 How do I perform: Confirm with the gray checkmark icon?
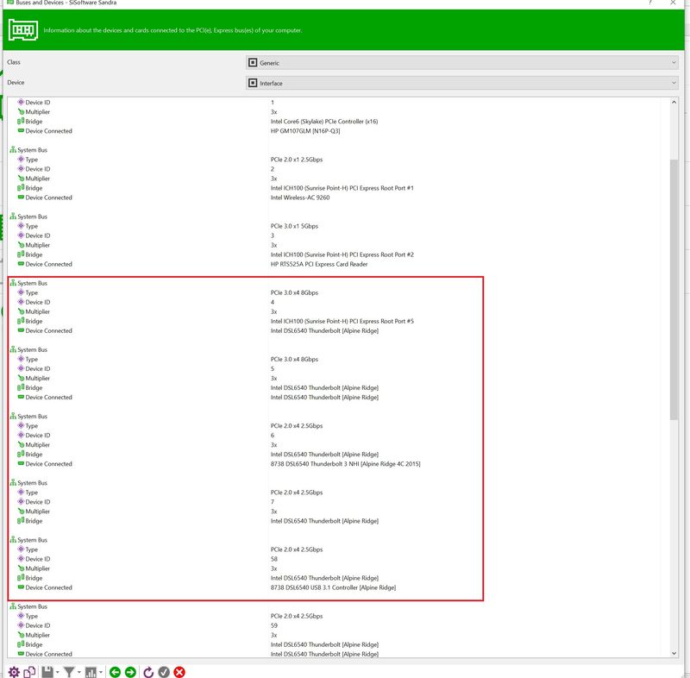[x=164, y=671]
